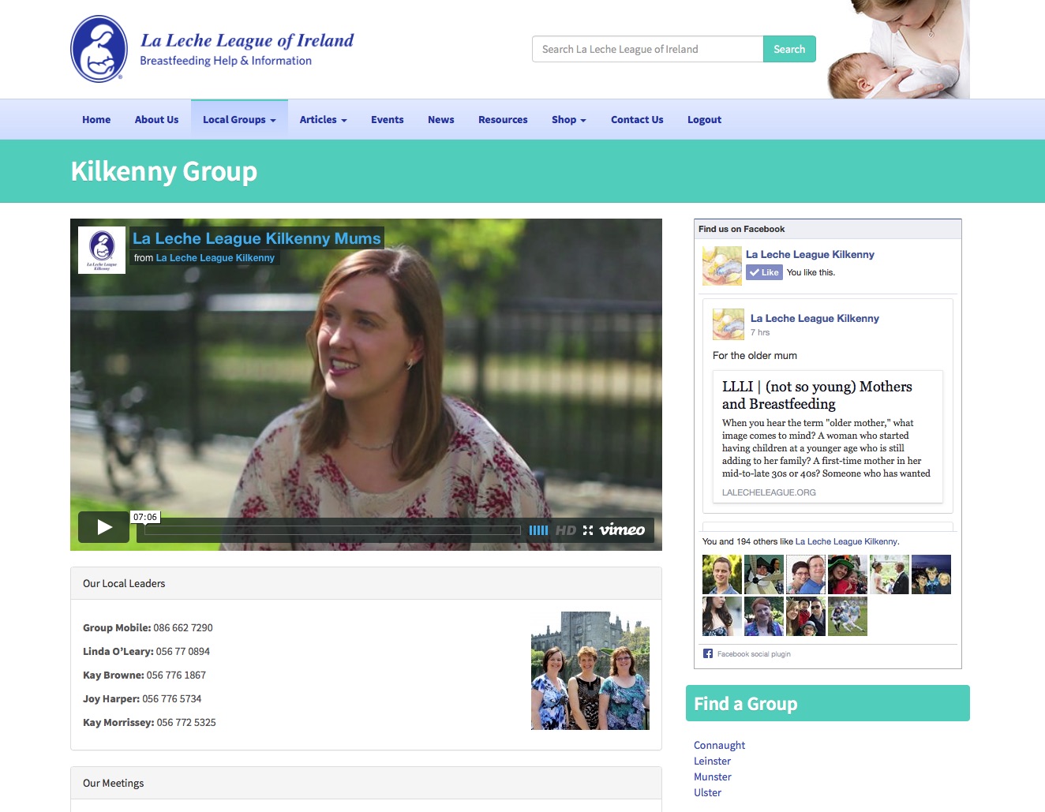Toggle HD quality on the video
1045x812 pixels.
(566, 530)
